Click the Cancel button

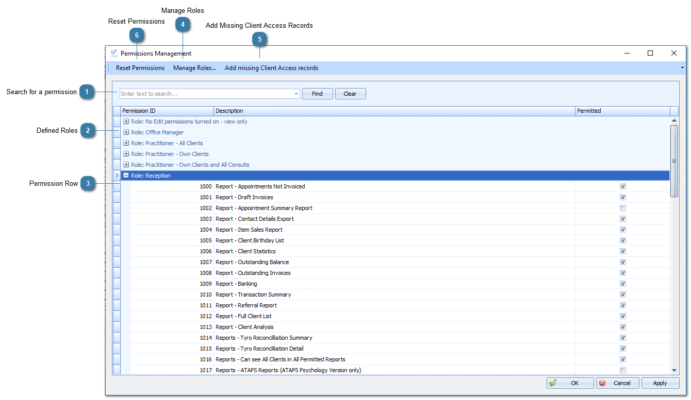618,383
